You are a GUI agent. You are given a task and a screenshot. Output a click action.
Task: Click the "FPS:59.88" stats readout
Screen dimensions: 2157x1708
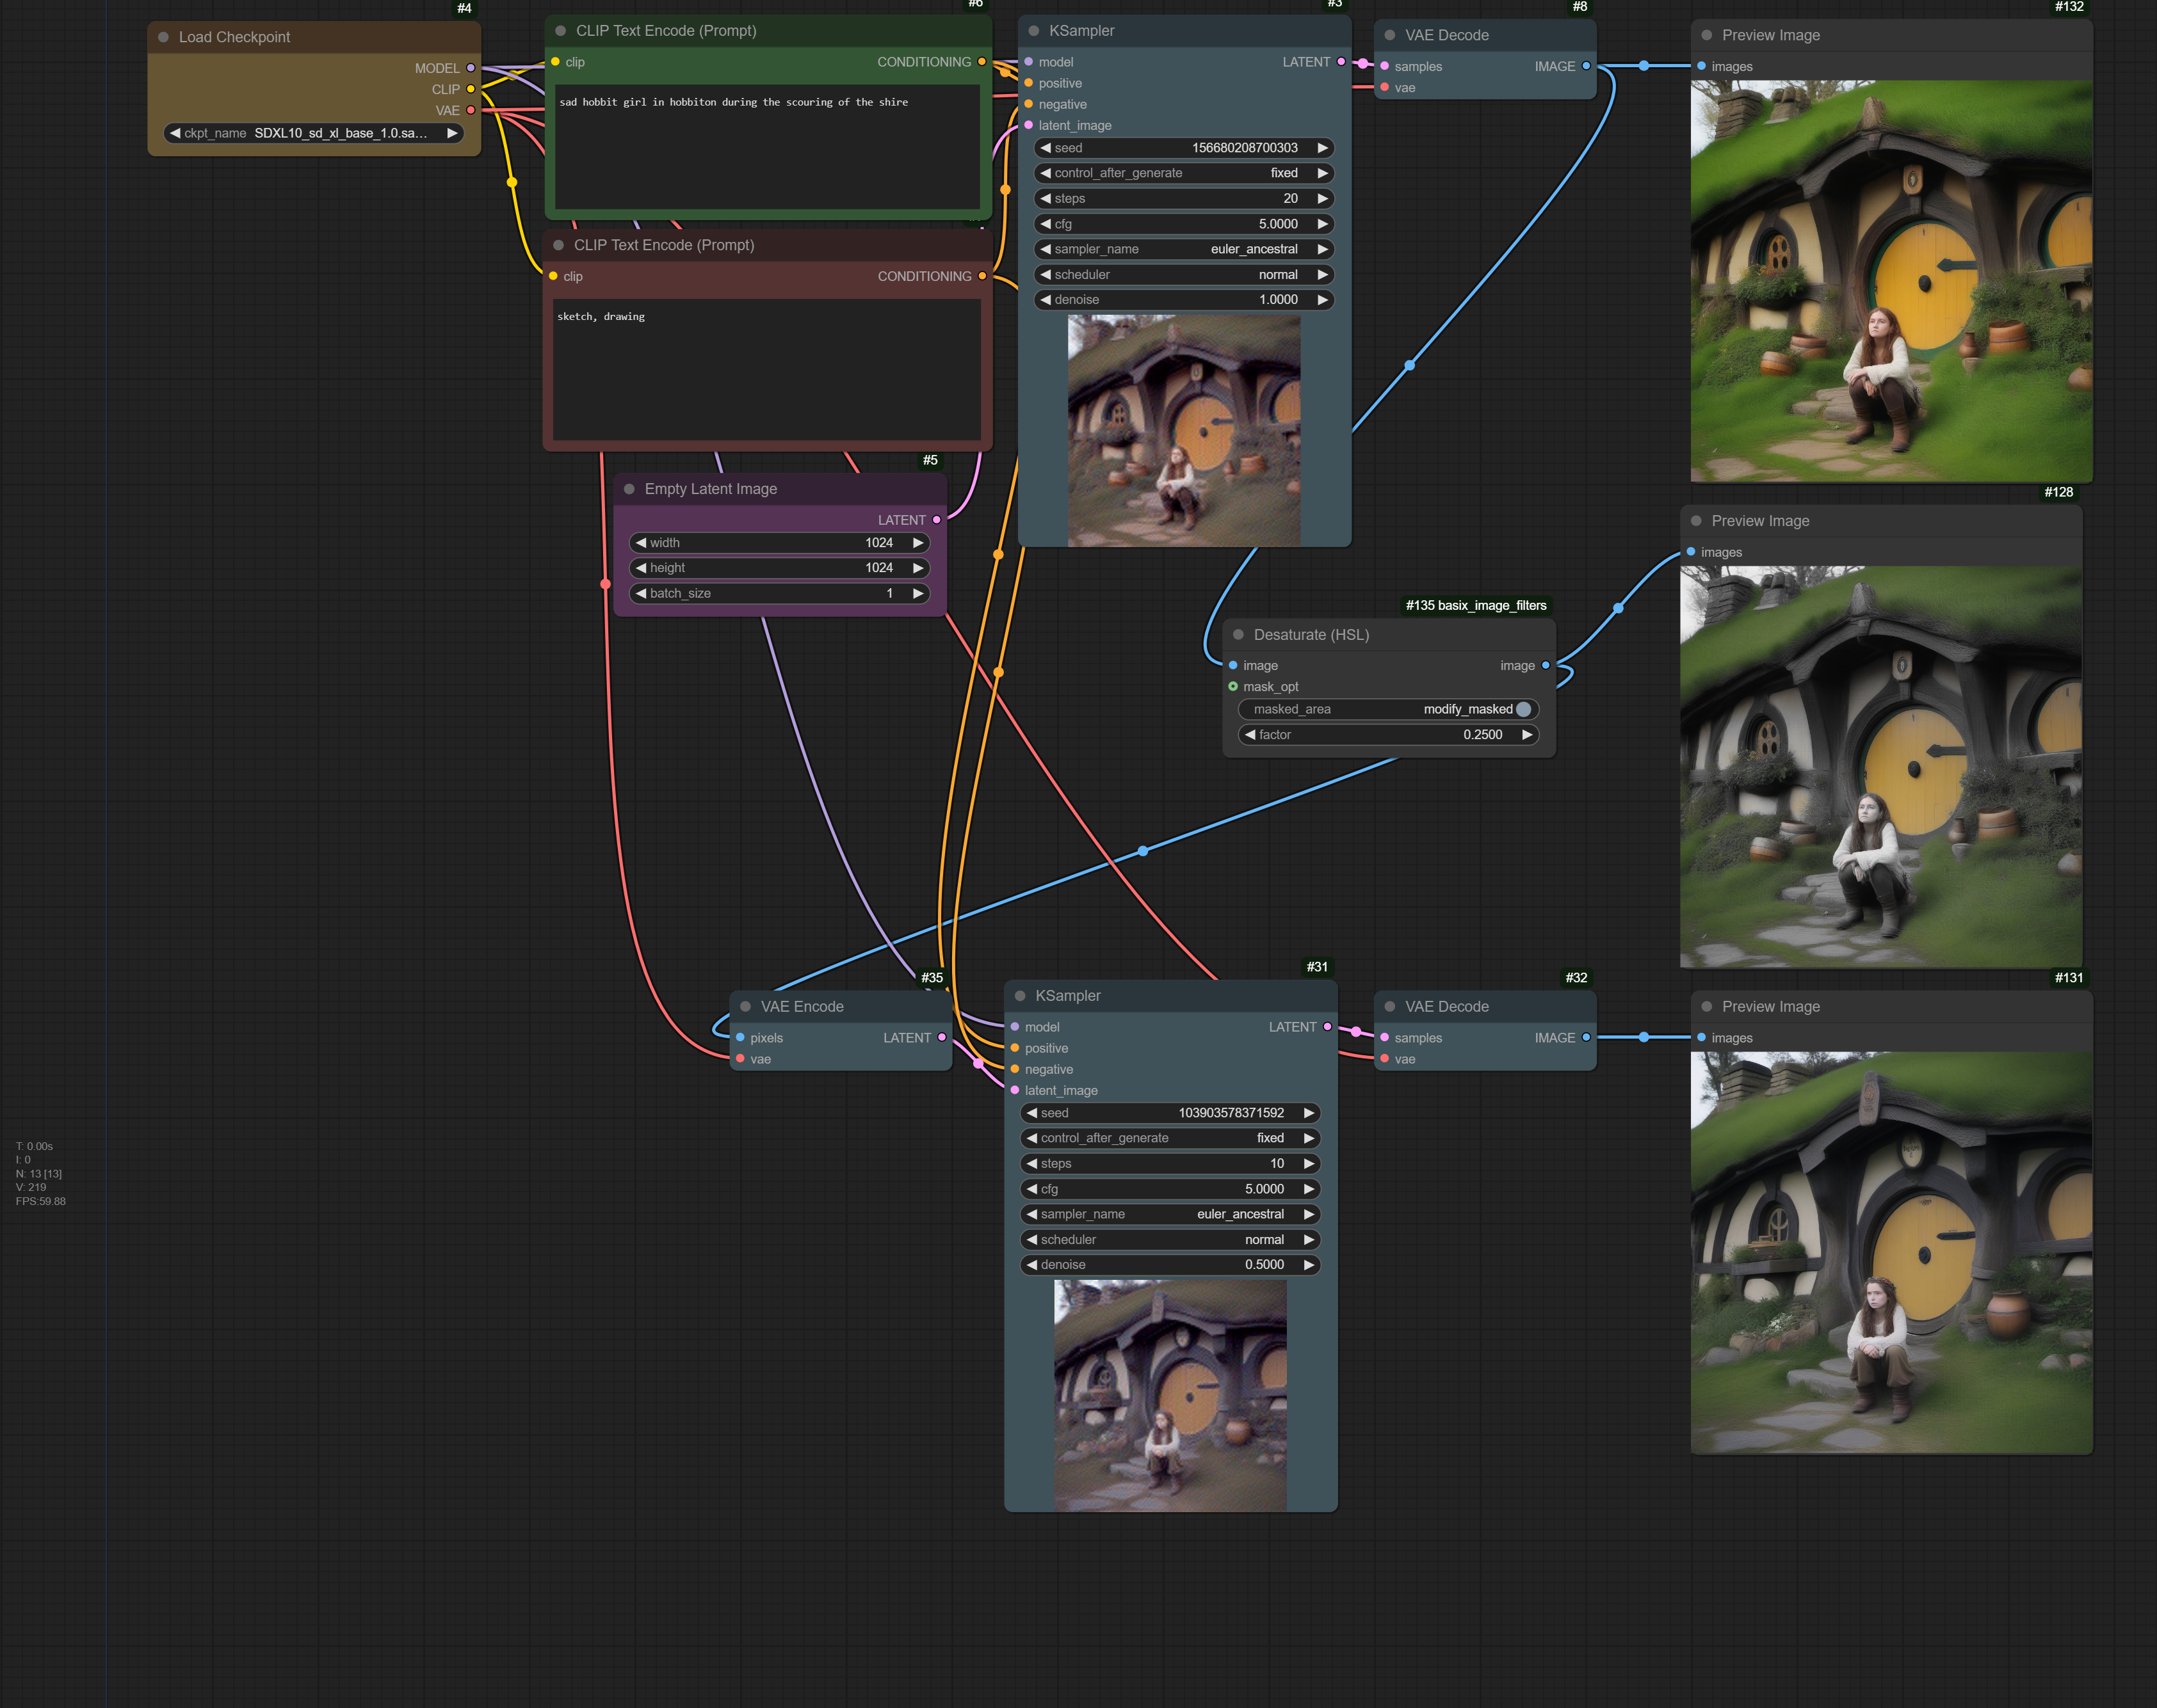pos(40,1201)
